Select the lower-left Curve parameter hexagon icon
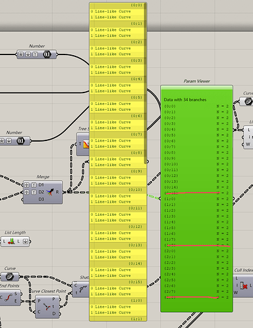 10,277
